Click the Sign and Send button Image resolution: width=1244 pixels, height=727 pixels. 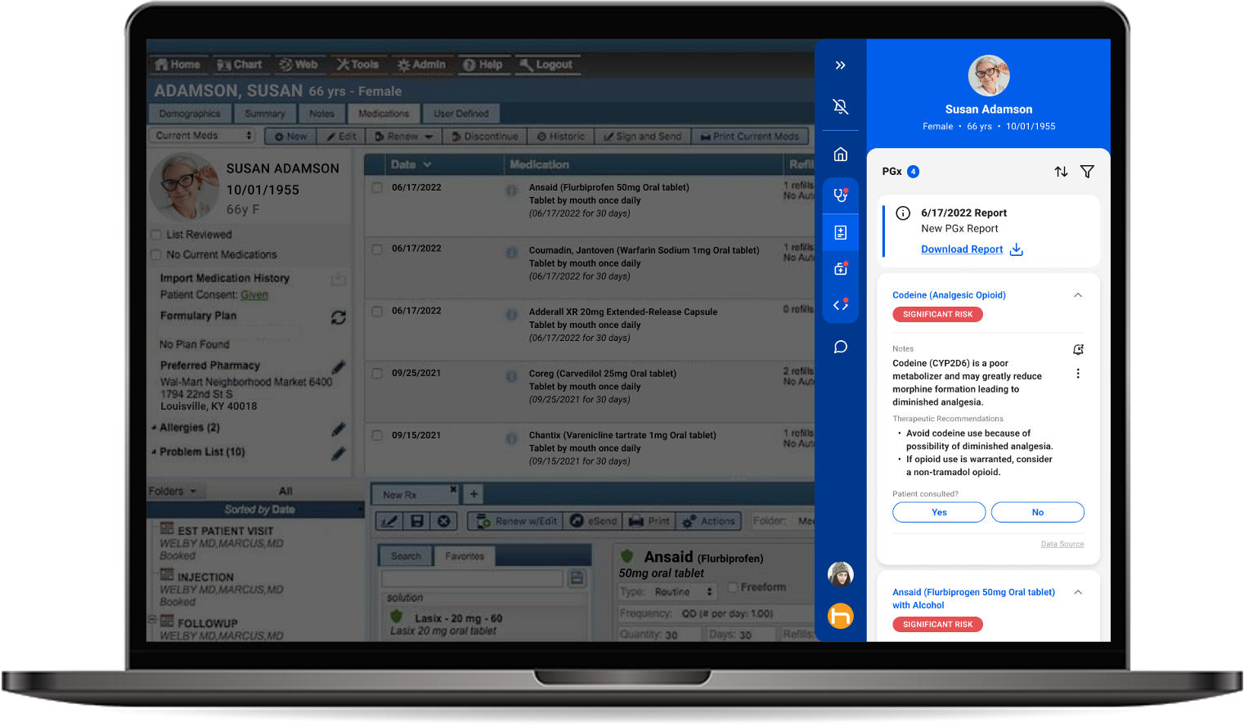(x=643, y=137)
